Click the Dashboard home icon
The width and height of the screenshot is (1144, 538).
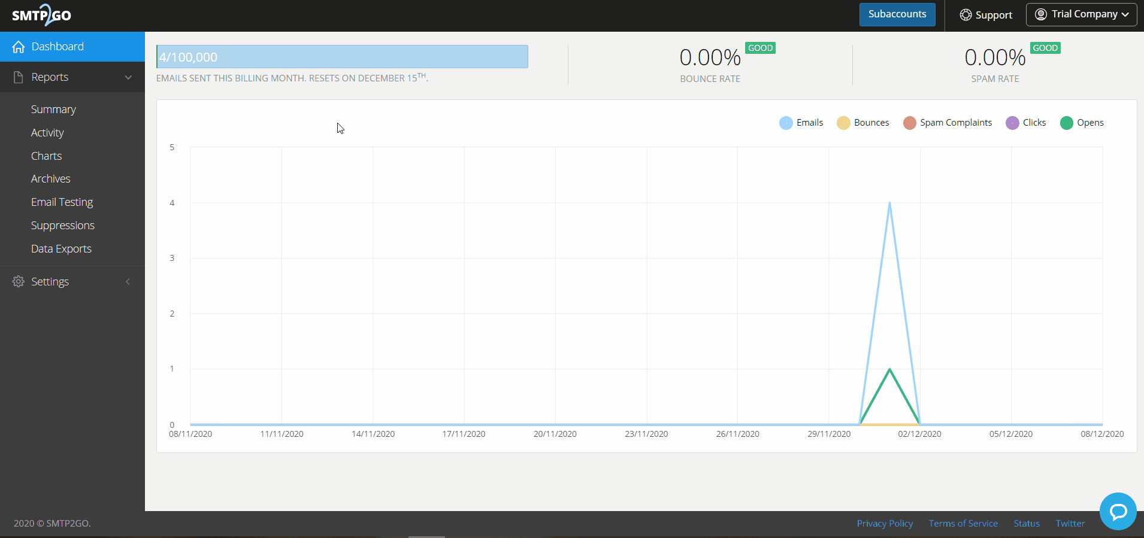pyautogui.click(x=19, y=47)
